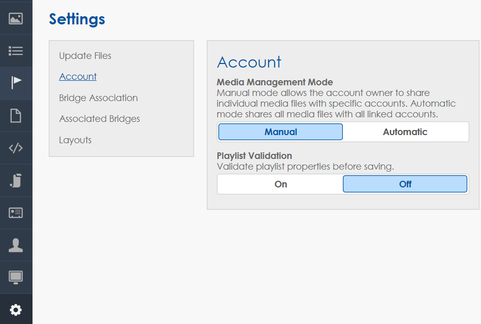Go to Bridge Association settings

tap(98, 98)
